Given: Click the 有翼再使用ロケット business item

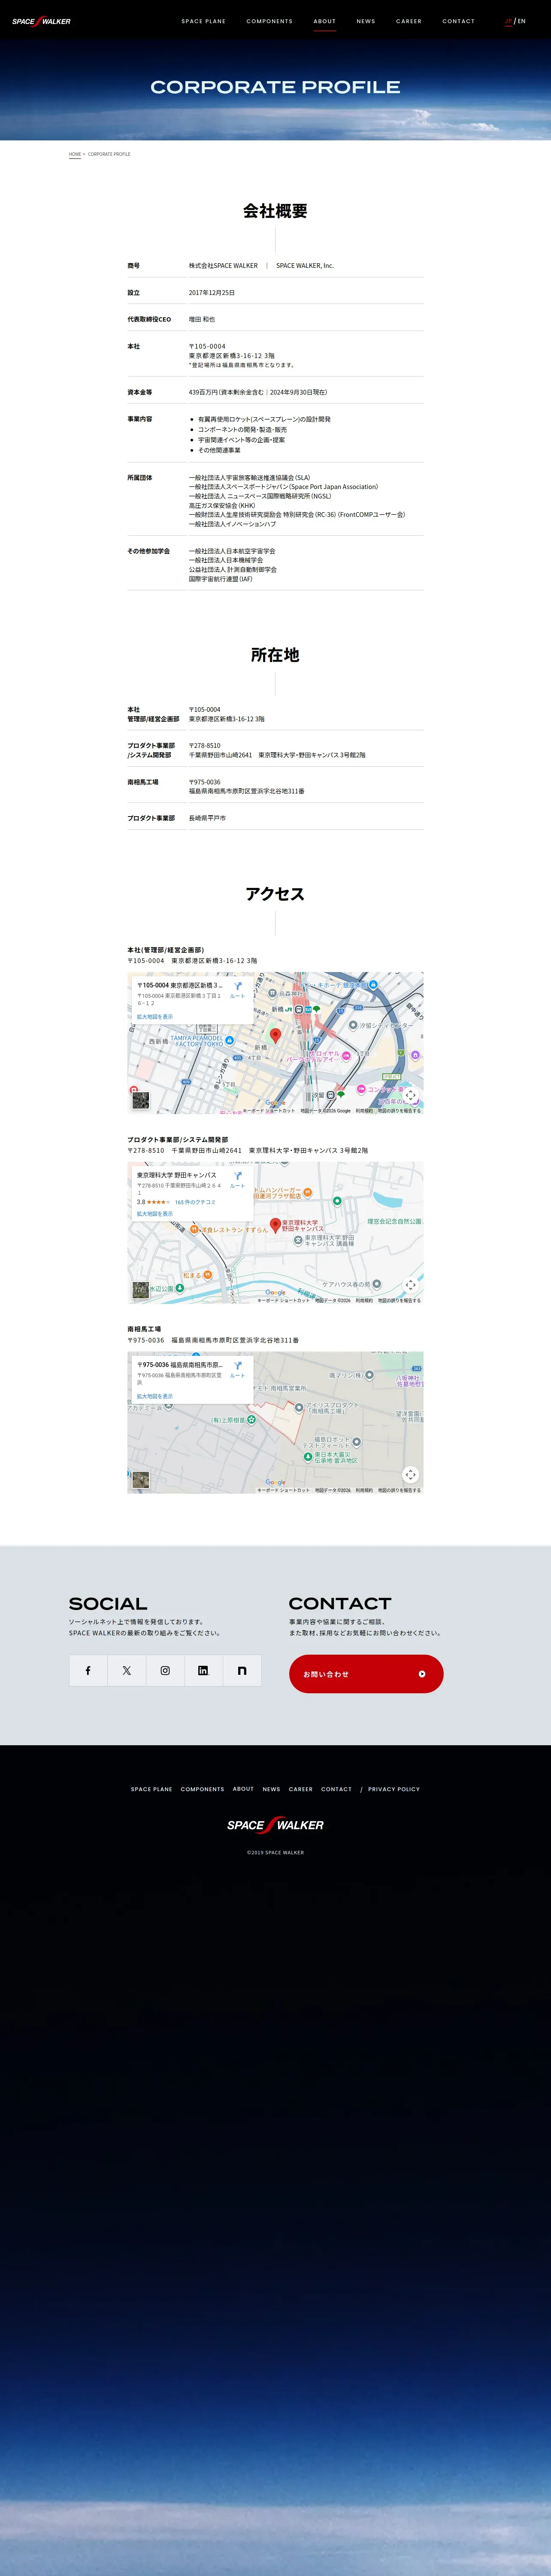Looking at the screenshot, I should [x=264, y=419].
